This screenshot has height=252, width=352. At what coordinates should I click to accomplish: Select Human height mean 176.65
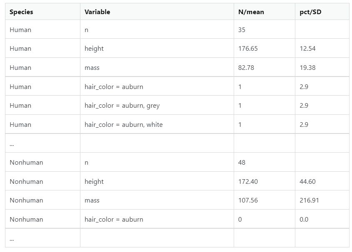click(x=248, y=49)
